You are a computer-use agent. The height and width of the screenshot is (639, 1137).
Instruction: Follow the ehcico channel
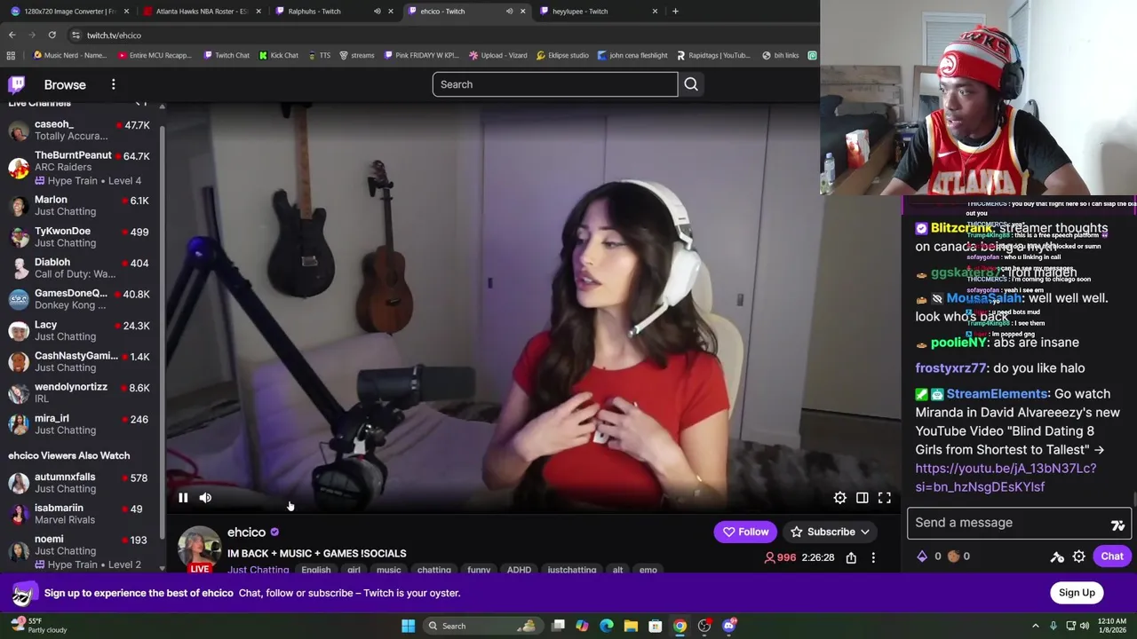(x=746, y=532)
